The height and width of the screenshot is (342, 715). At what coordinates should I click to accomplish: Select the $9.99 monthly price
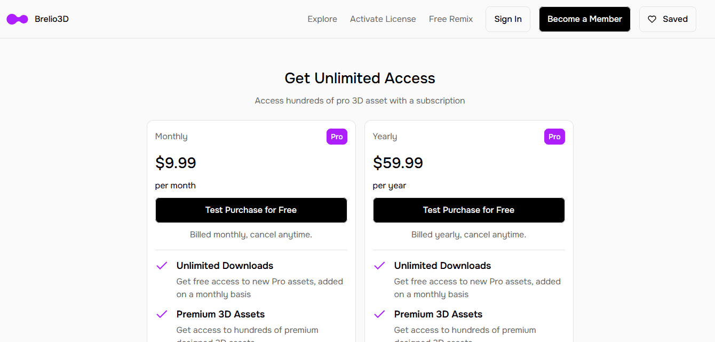tap(176, 163)
